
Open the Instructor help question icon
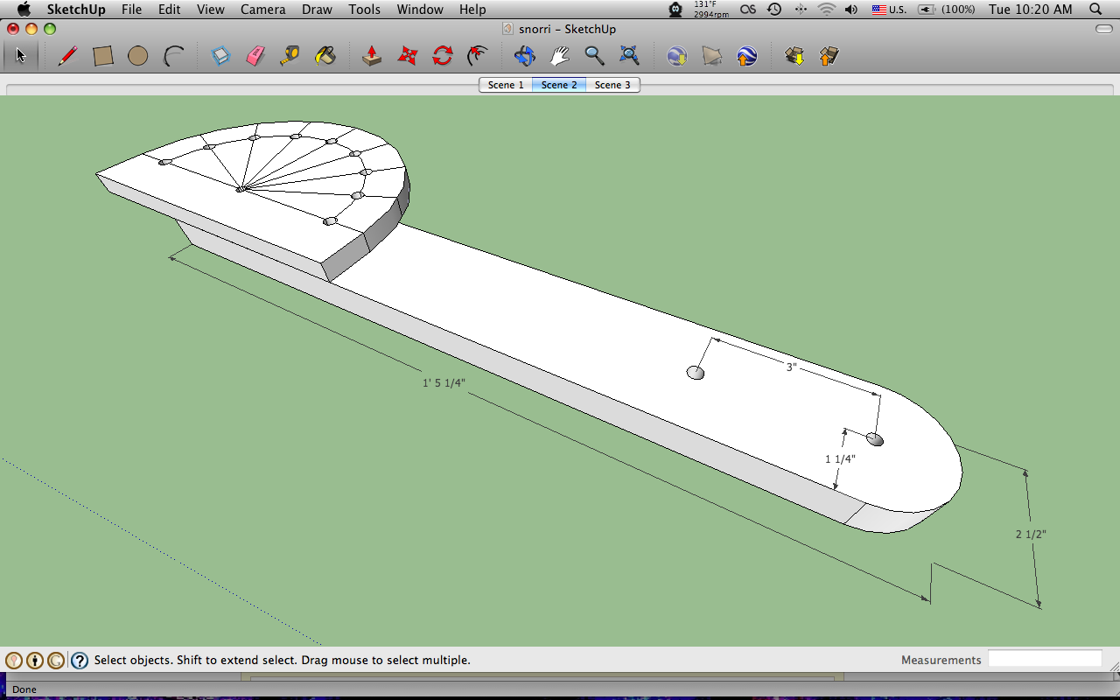80,661
